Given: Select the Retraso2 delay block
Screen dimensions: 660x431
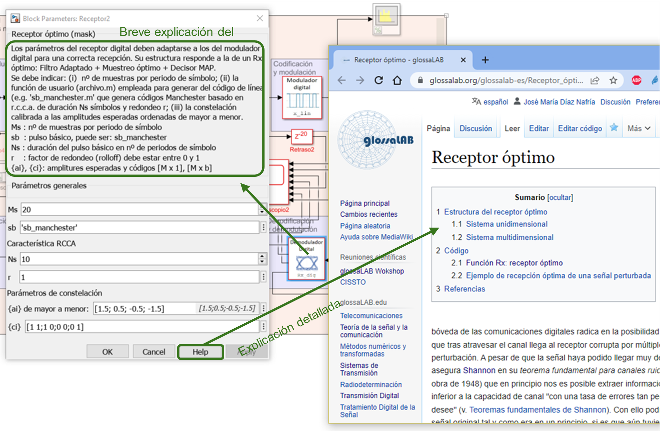Looking at the screenshot, I should [302, 137].
